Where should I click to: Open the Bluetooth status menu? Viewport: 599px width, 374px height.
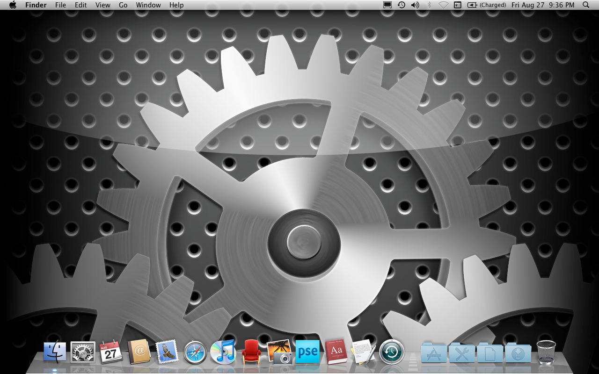point(430,5)
